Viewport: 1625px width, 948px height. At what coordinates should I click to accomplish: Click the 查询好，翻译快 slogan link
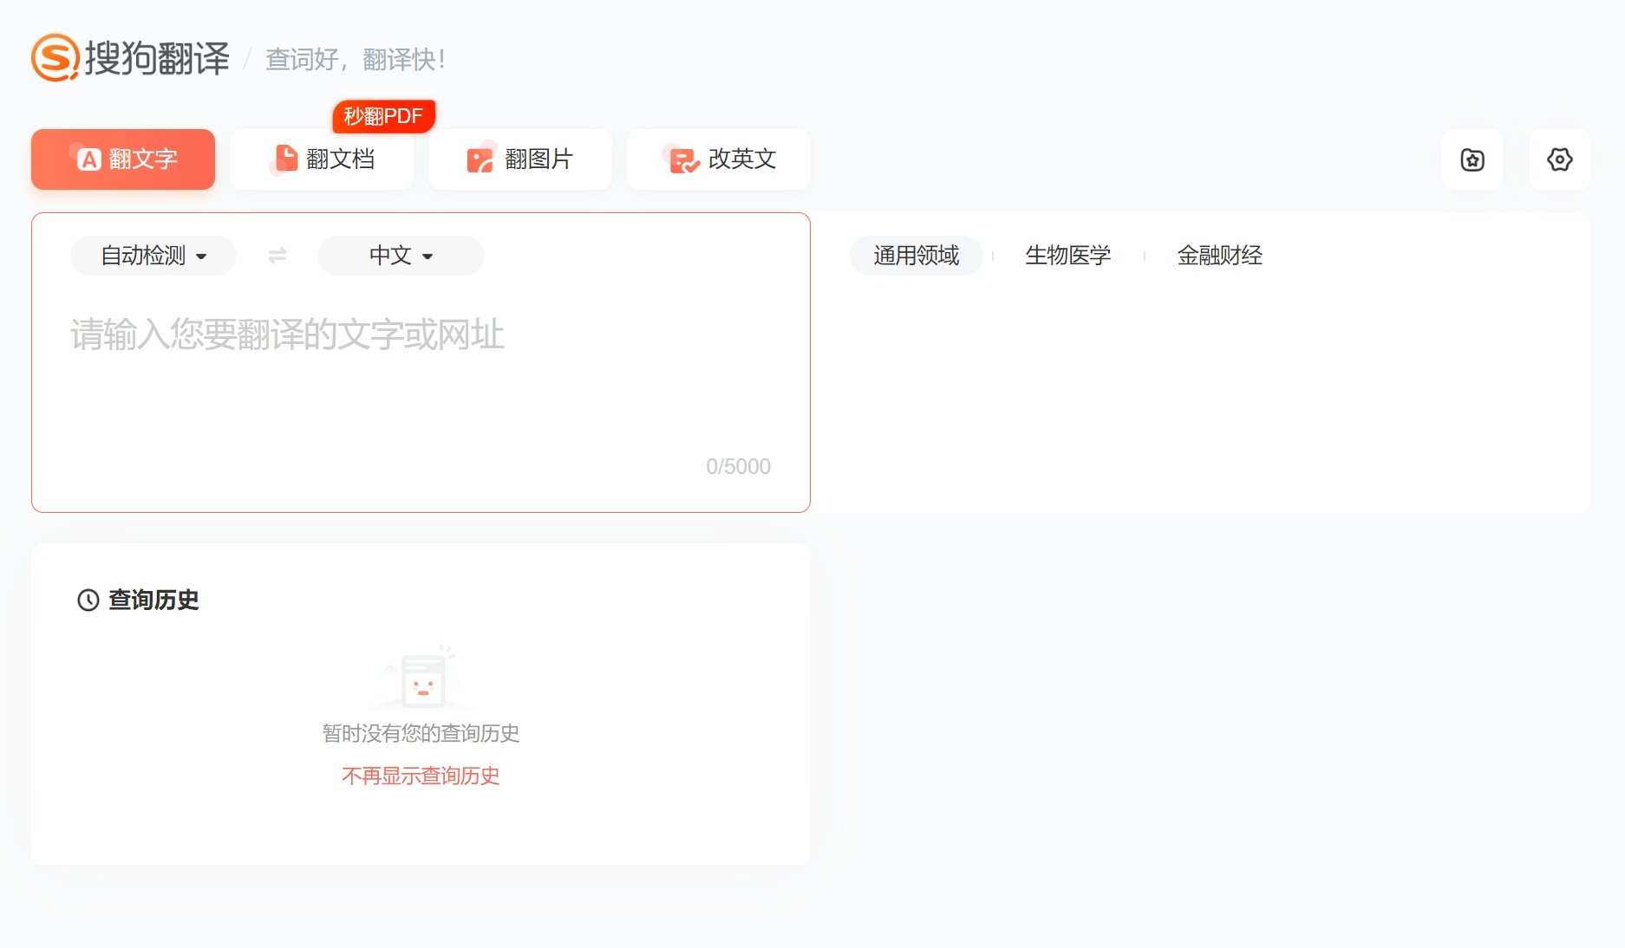(356, 61)
